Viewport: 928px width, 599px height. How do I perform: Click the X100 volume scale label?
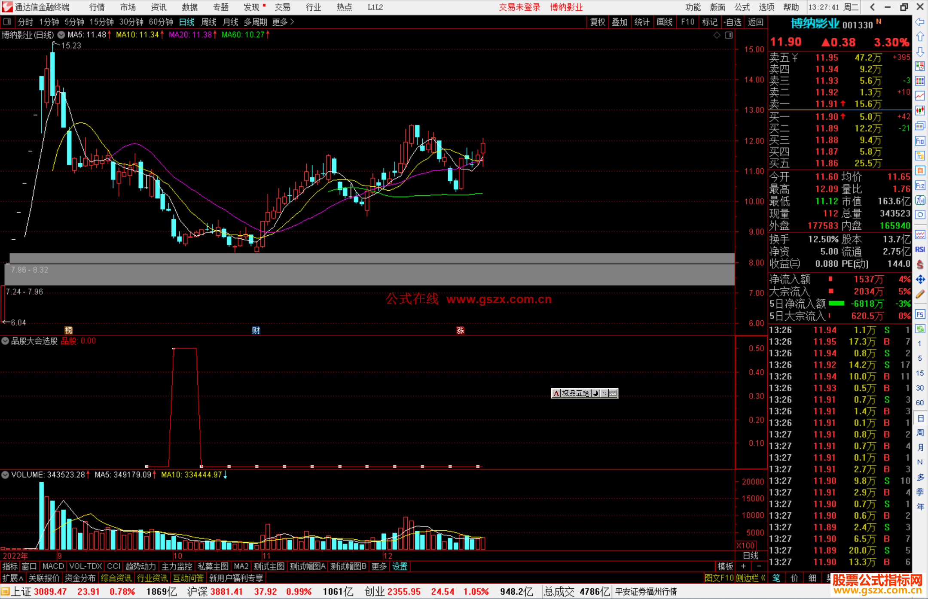point(746,545)
